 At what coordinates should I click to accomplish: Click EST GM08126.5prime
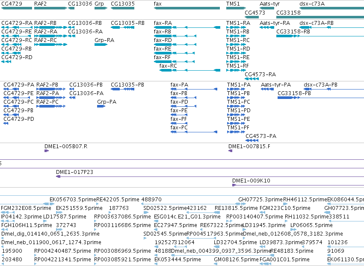[236, 260]
